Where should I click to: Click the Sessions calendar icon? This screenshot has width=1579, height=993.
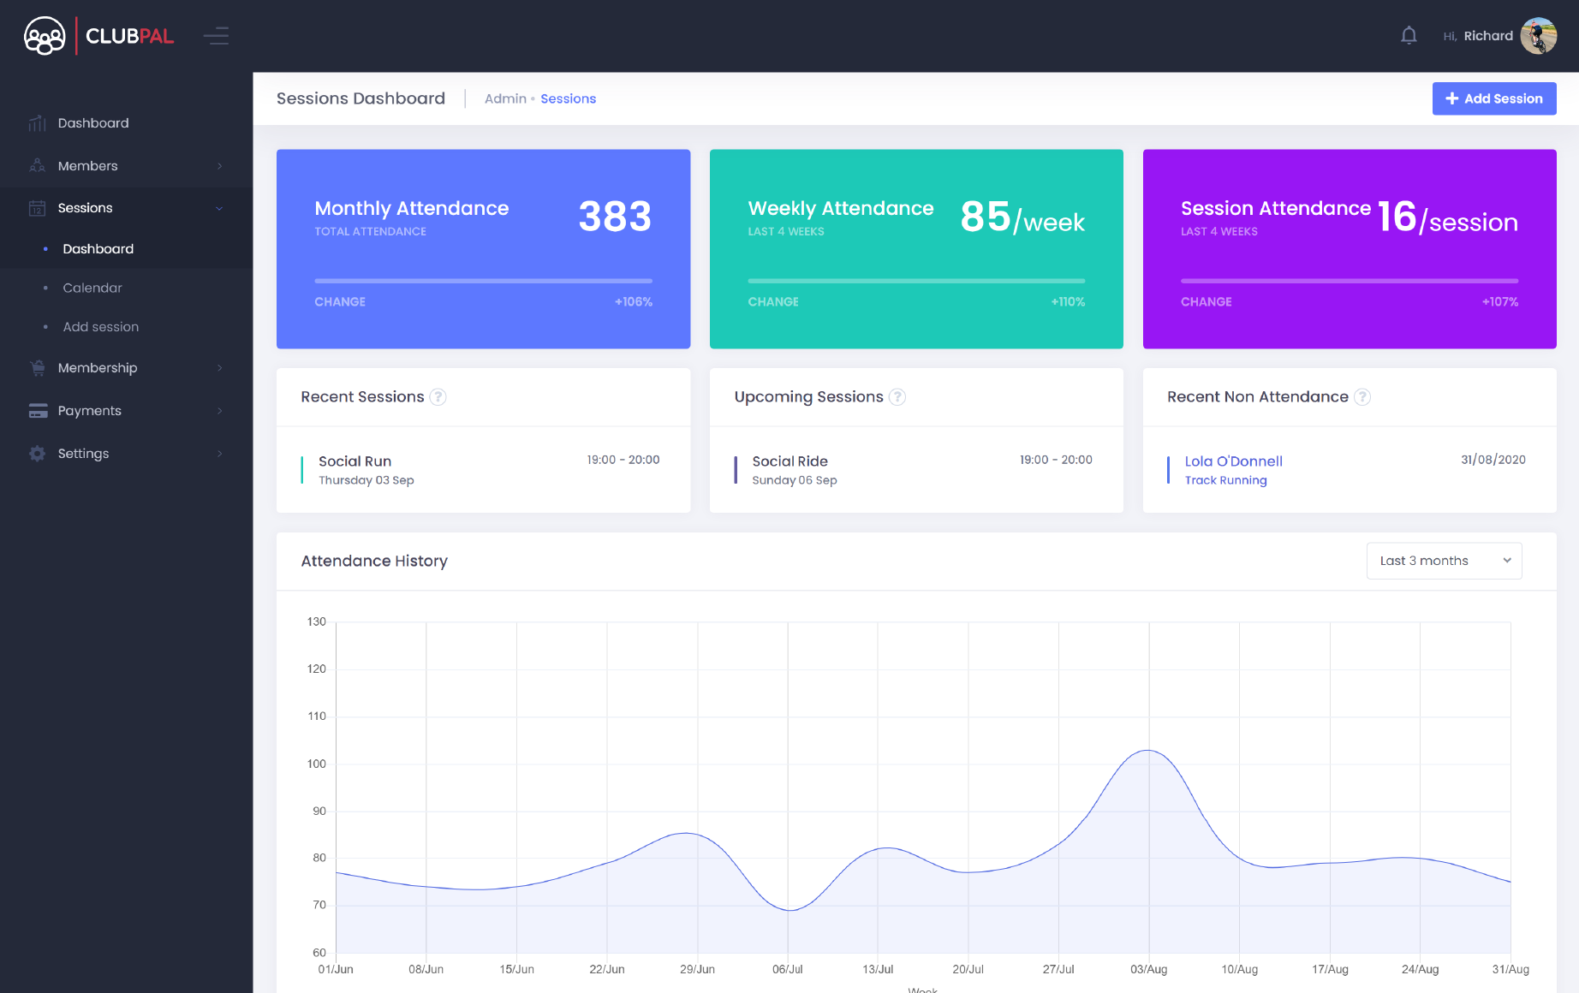pos(37,208)
